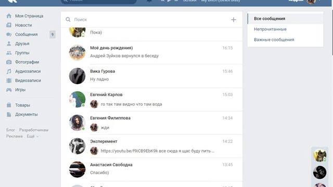Image resolution: width=333 pixels, height=187 pixels.
Task: Click Эксперемент chat avatar
Action: coord(77,146)
